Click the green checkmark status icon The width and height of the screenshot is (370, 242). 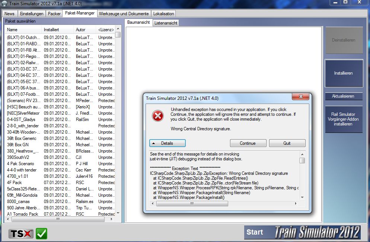pos(42,233)
